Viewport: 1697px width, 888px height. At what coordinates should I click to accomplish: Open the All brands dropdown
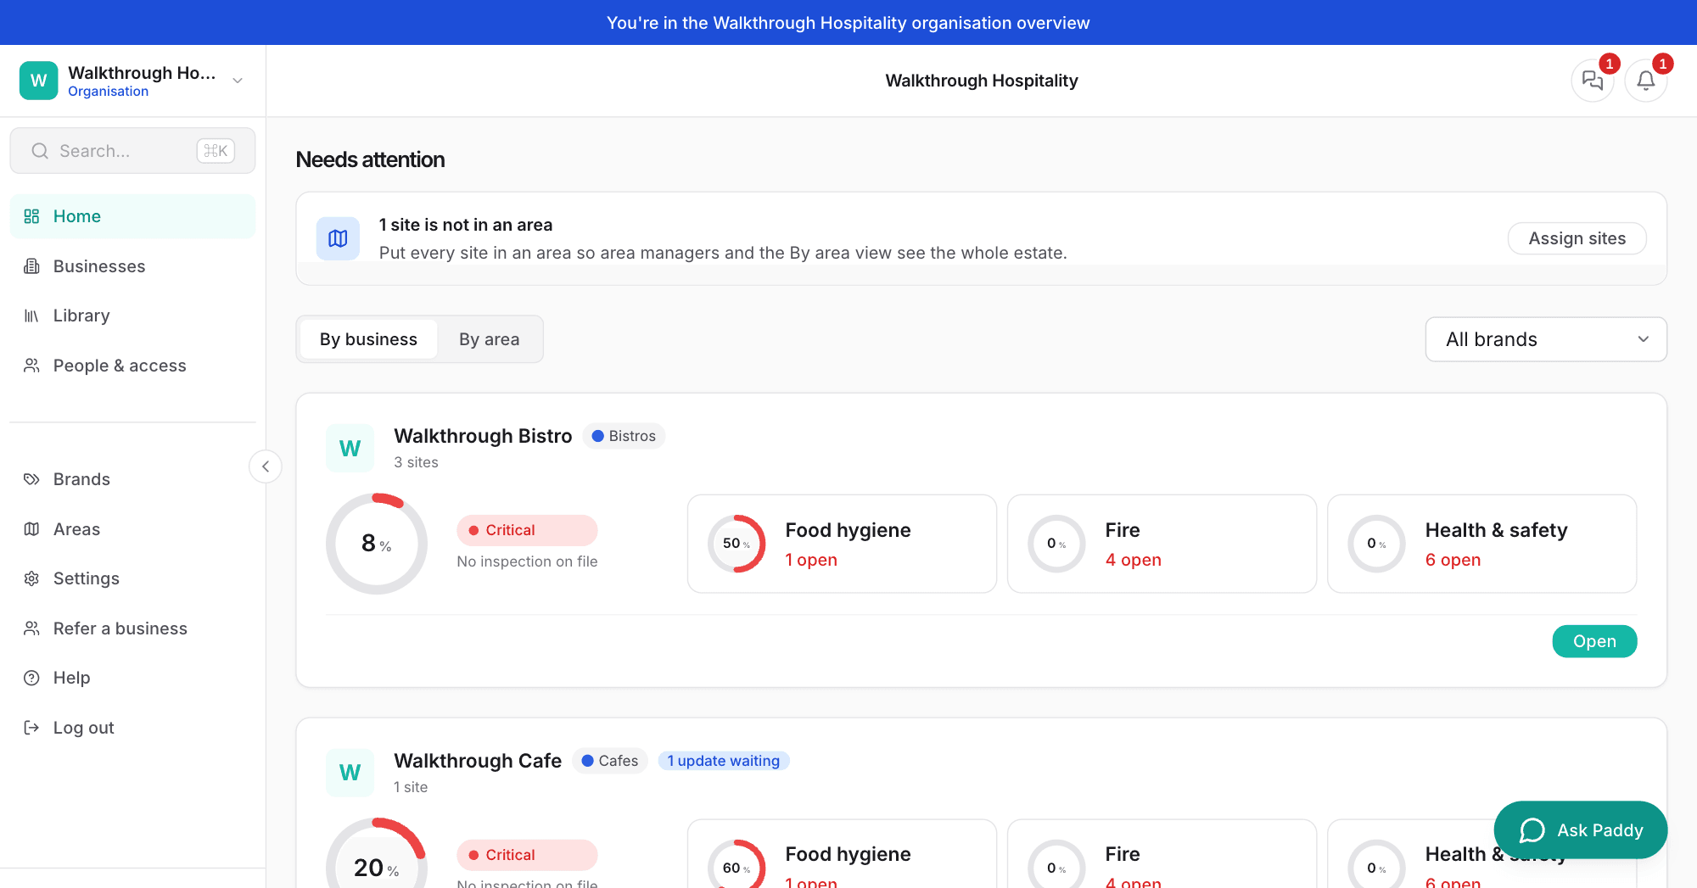click(x=1546, y=339)
